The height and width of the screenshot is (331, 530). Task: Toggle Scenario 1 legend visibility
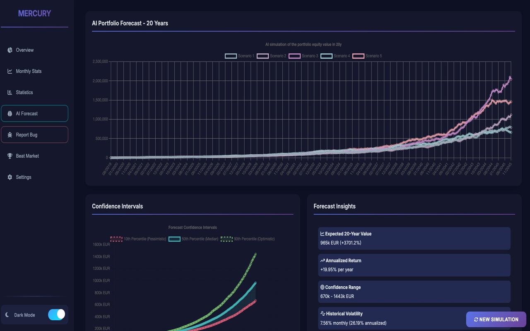click(240, 56)
